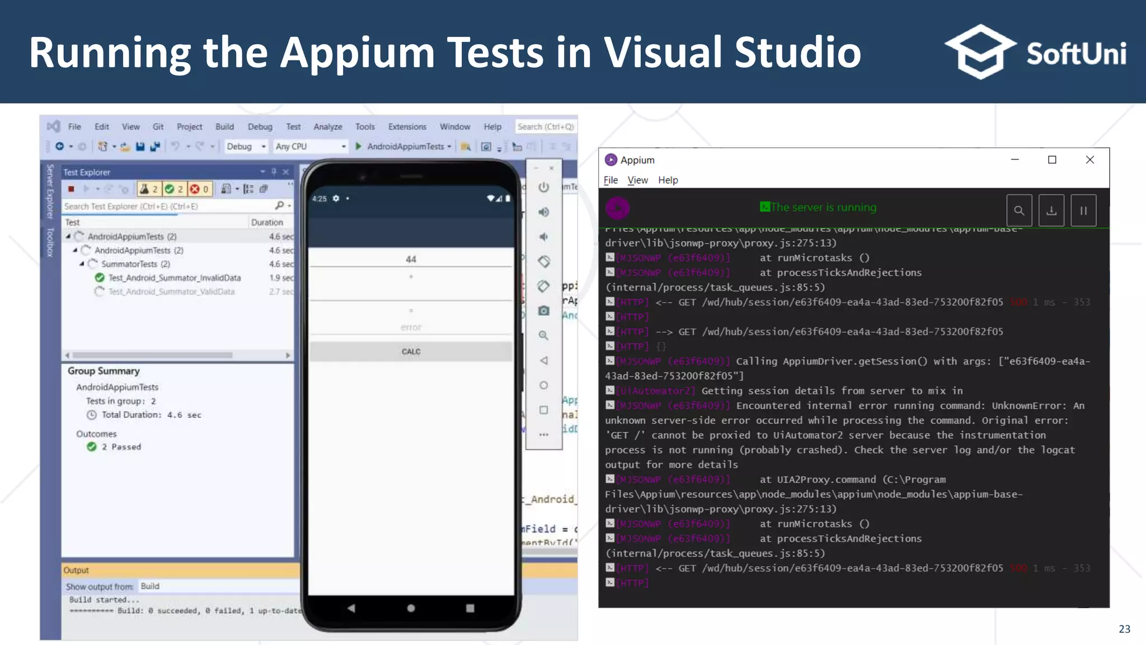
Task: Open the View menu in Appium window
Action: [637, 180]
